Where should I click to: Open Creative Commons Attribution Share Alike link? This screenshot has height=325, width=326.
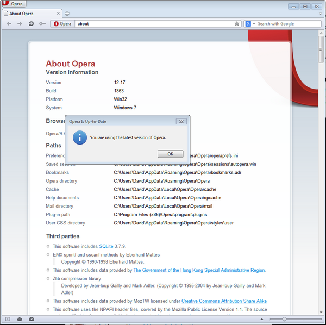224,301
